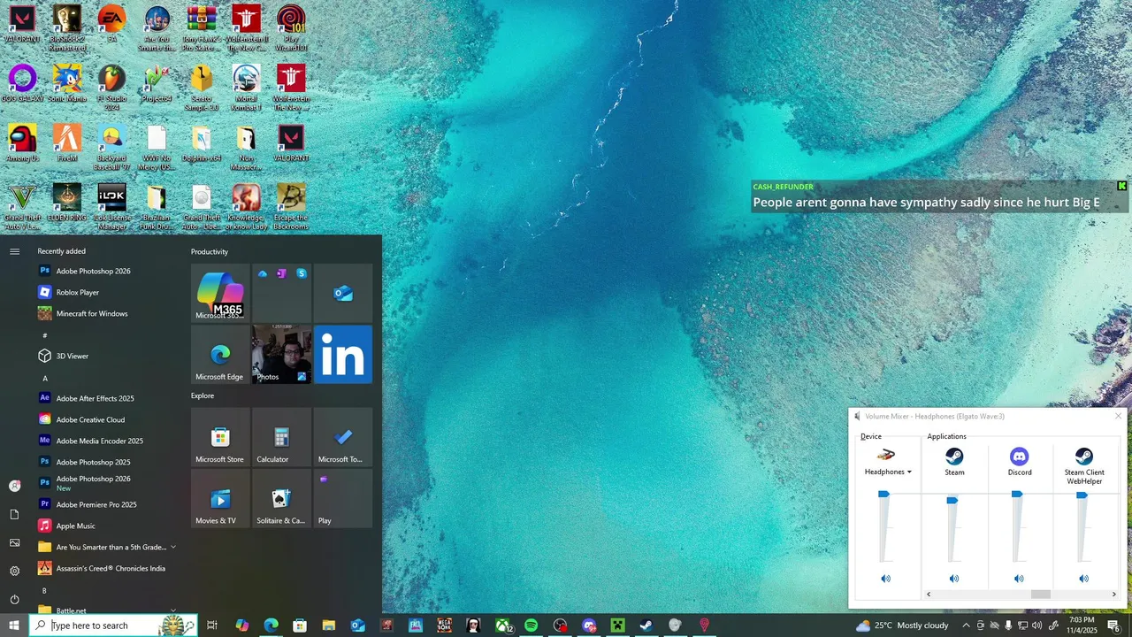
Task: Select Serato Sample 2.0 desktop icon
Action: [x=202, y=87]
